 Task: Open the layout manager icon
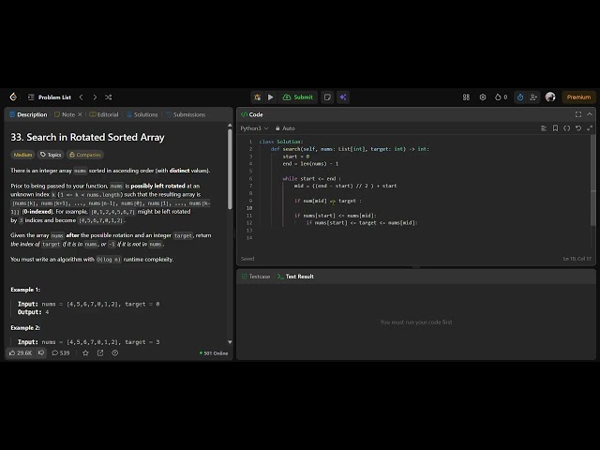click(x=466, y=97)
